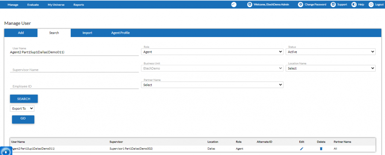The height and width of the screenshot is (155, 385).
Task: Click the user avatar icon beside Welcome
Action: pos(250,4)
